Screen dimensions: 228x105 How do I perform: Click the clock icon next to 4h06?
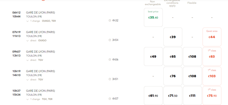tap(110, 59)
